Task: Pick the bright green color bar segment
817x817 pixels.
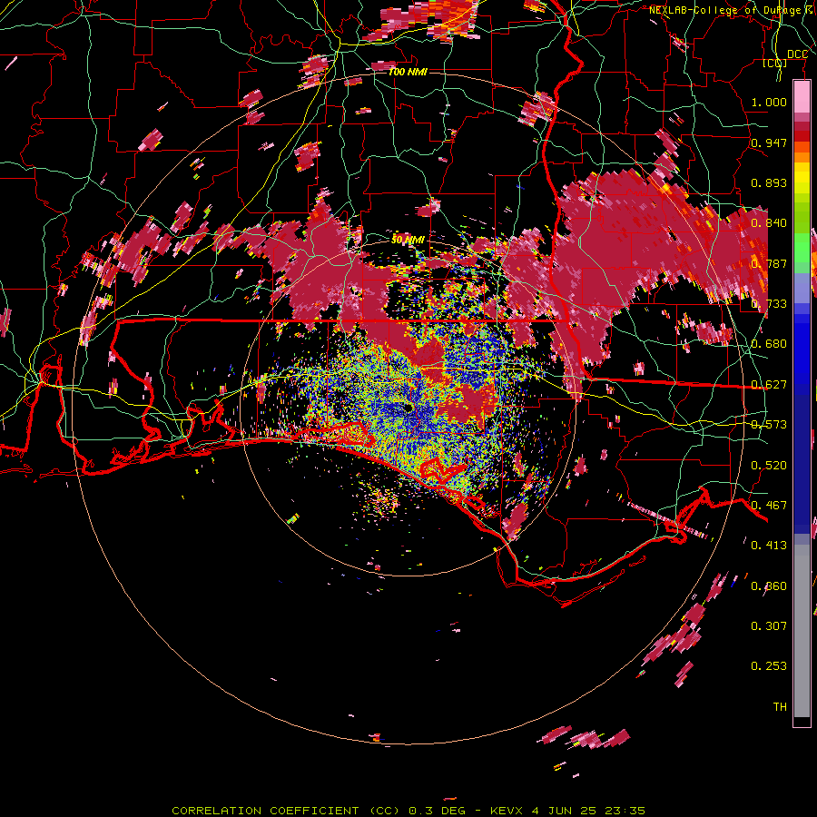Action: [802, 248]
